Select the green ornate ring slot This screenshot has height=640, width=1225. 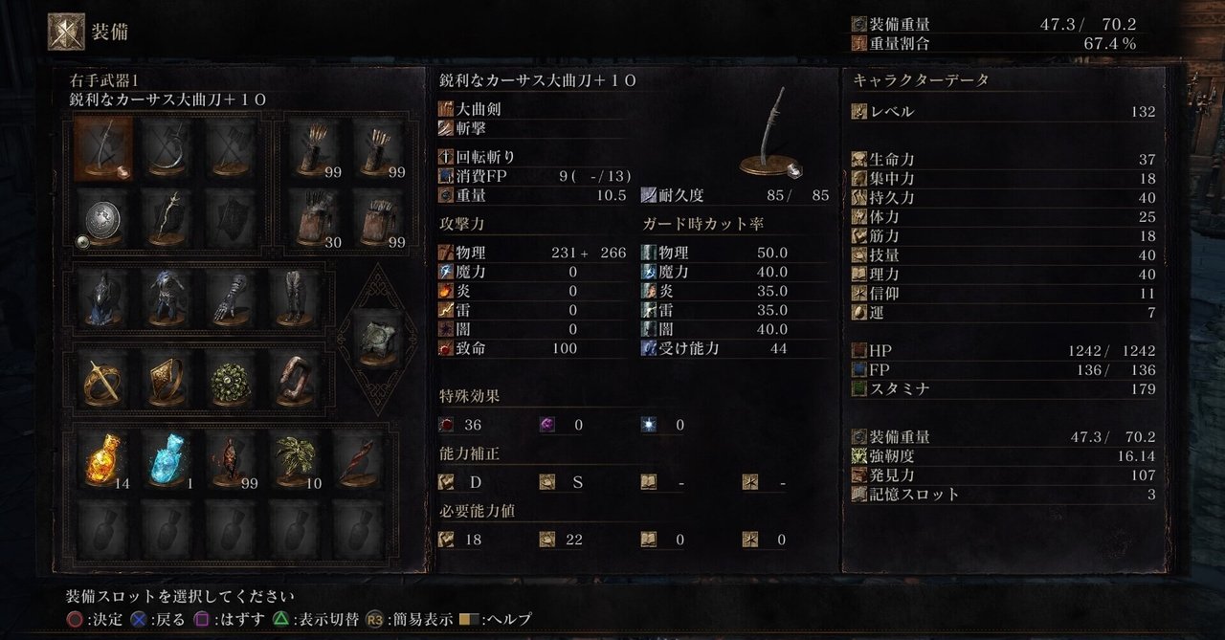tap(231, 381)
